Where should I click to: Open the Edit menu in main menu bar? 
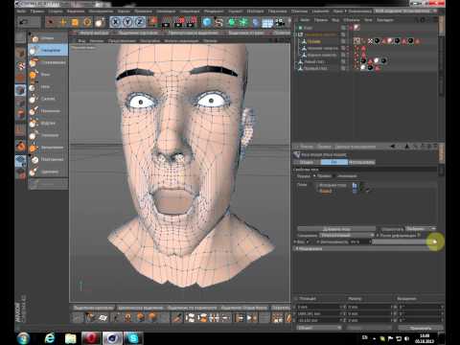(37, 11)
